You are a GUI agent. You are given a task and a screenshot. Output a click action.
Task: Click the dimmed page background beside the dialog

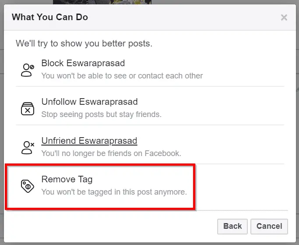pyautogui.click(x=2, y=122)
